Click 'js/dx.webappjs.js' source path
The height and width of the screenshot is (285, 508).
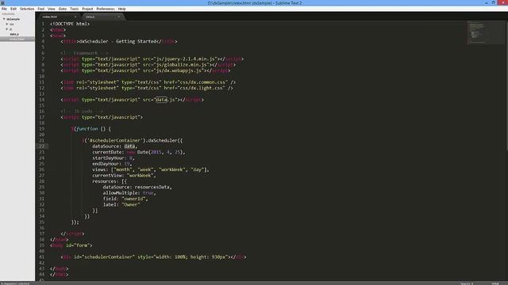coord(179,70)
